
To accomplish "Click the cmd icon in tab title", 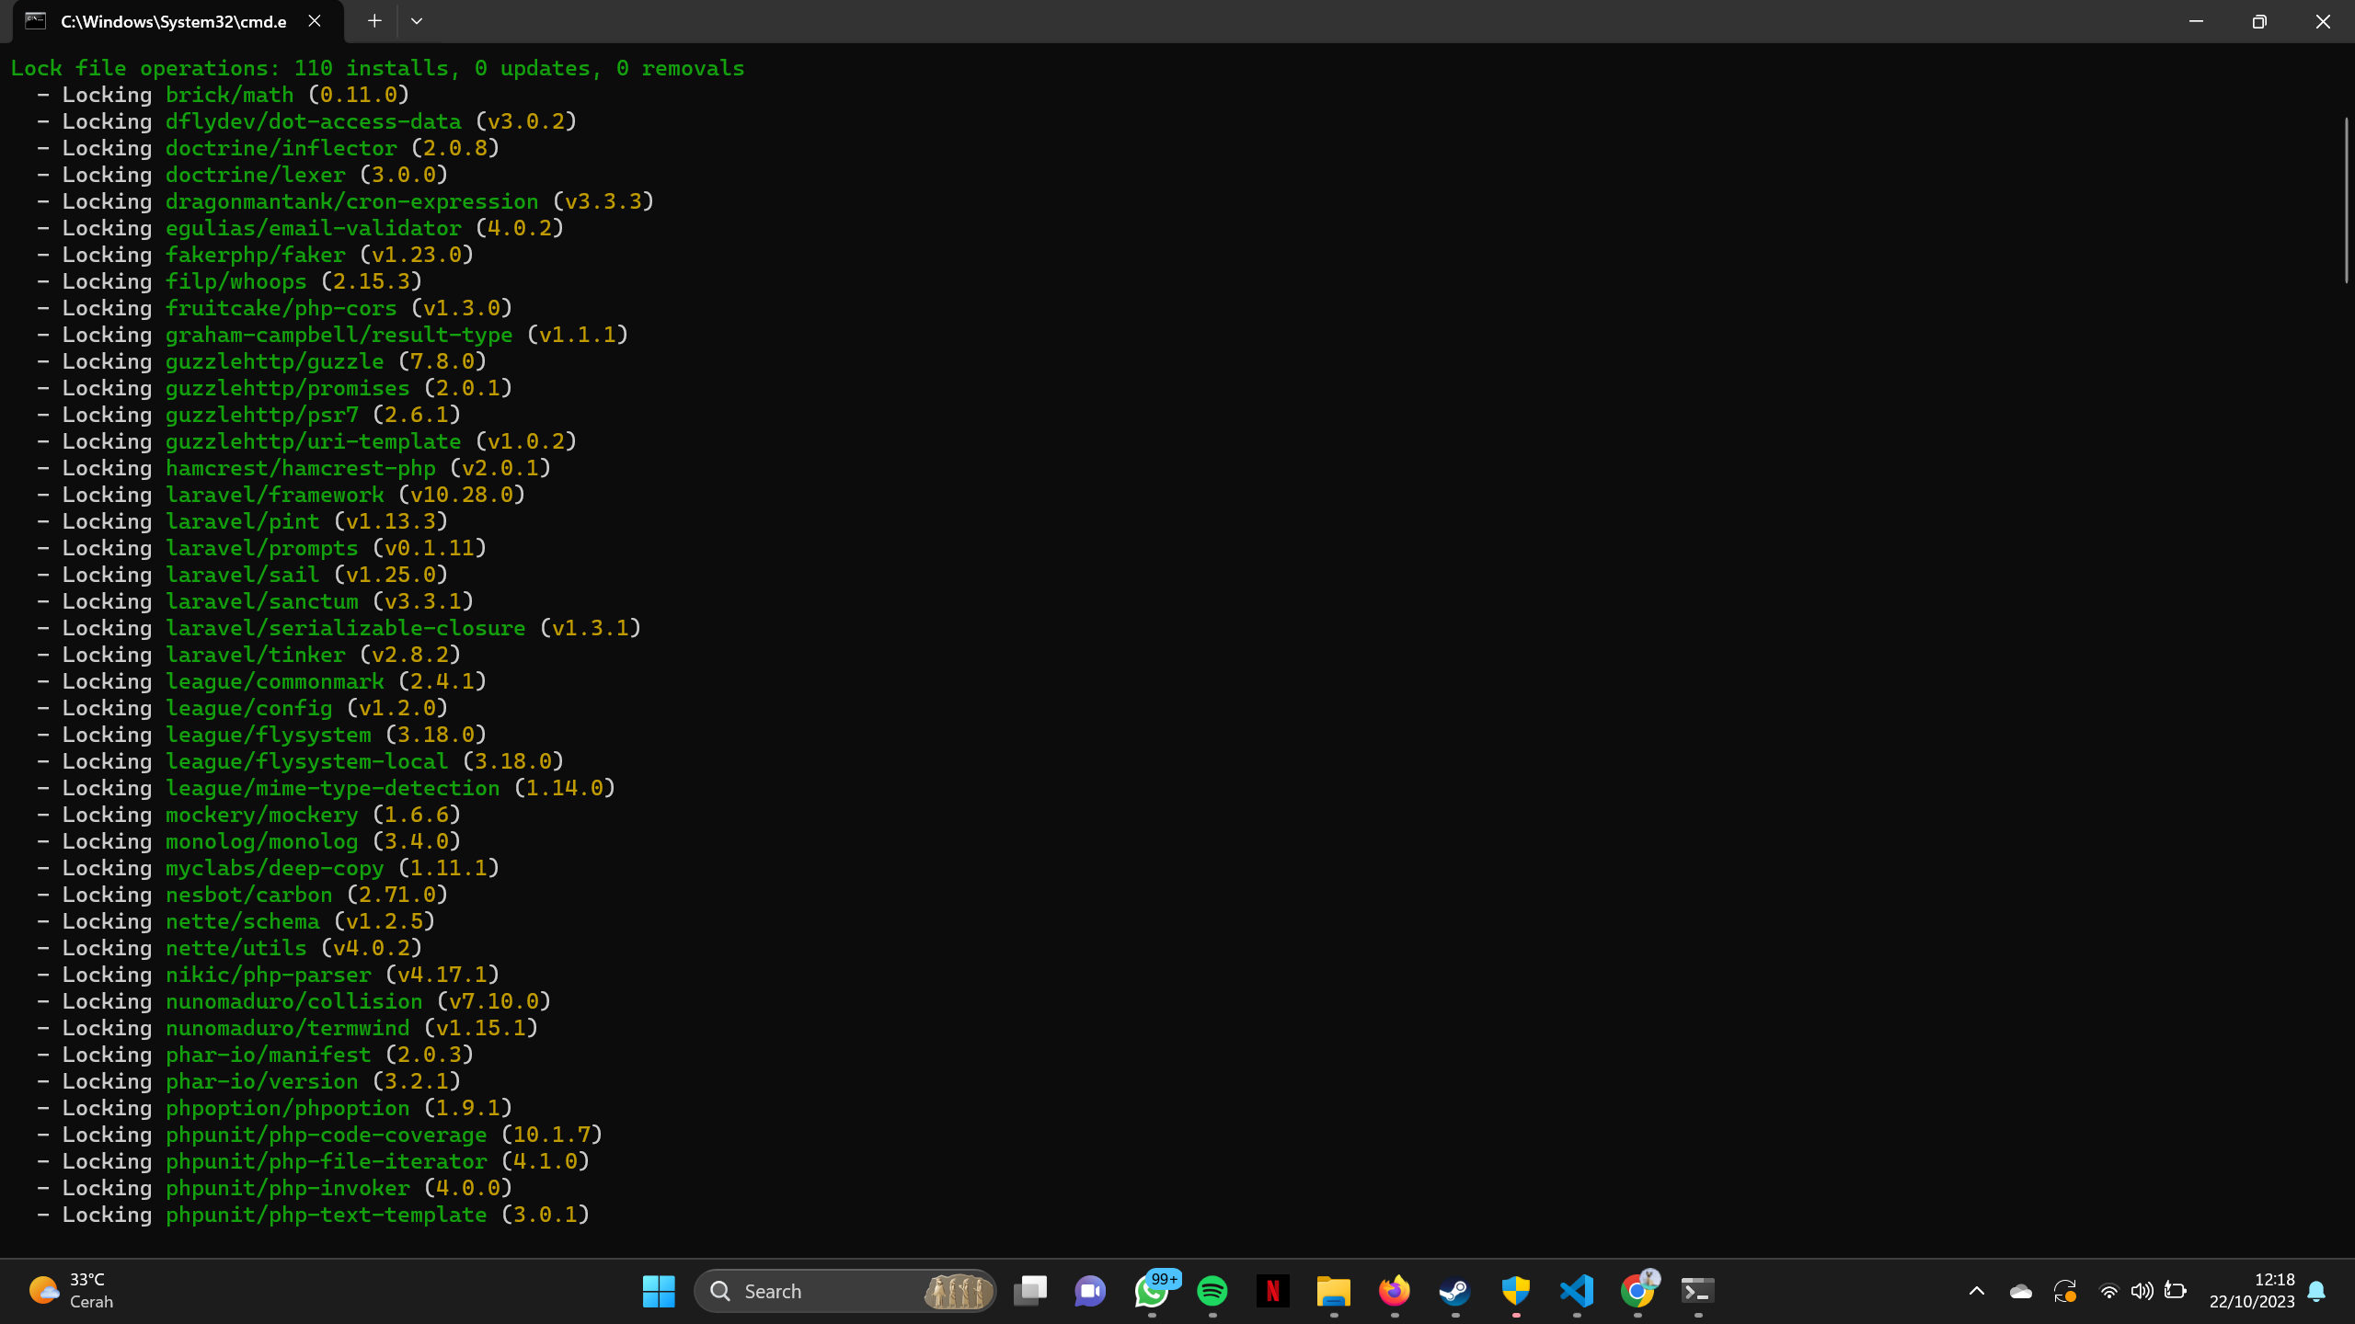I will tap(36, 21).
